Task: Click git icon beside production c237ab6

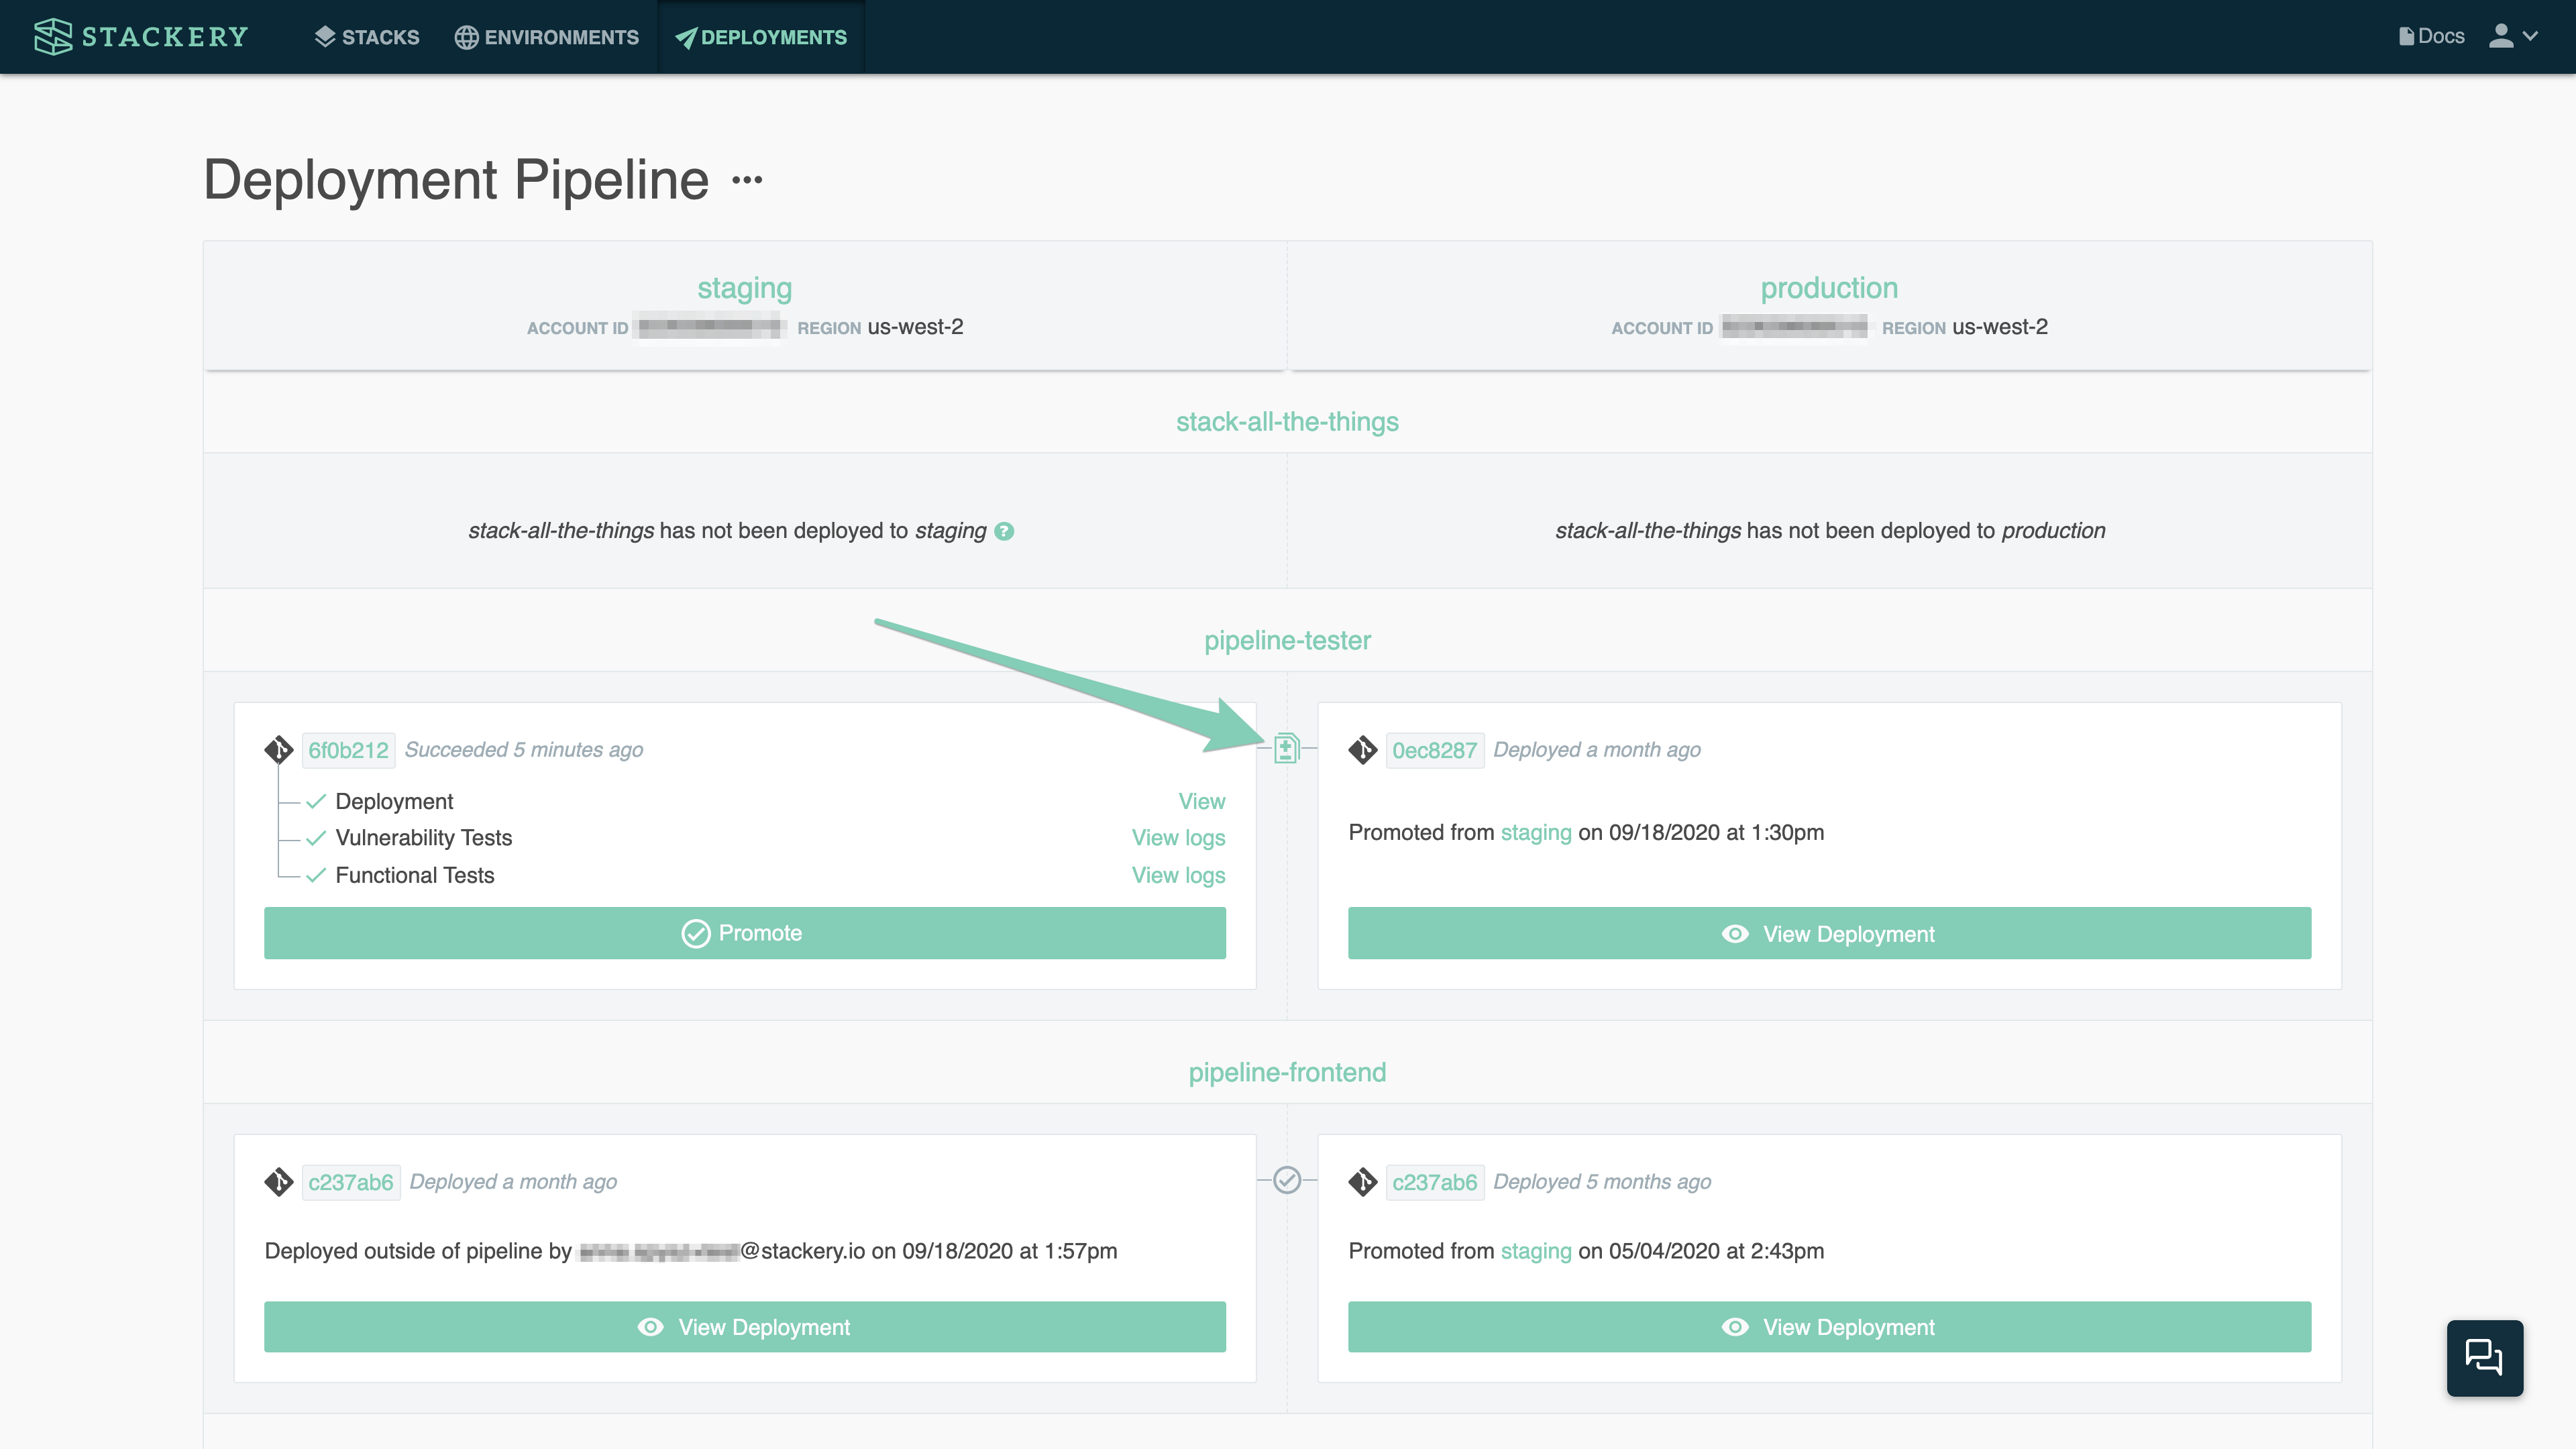Action: (1363, 1182)
